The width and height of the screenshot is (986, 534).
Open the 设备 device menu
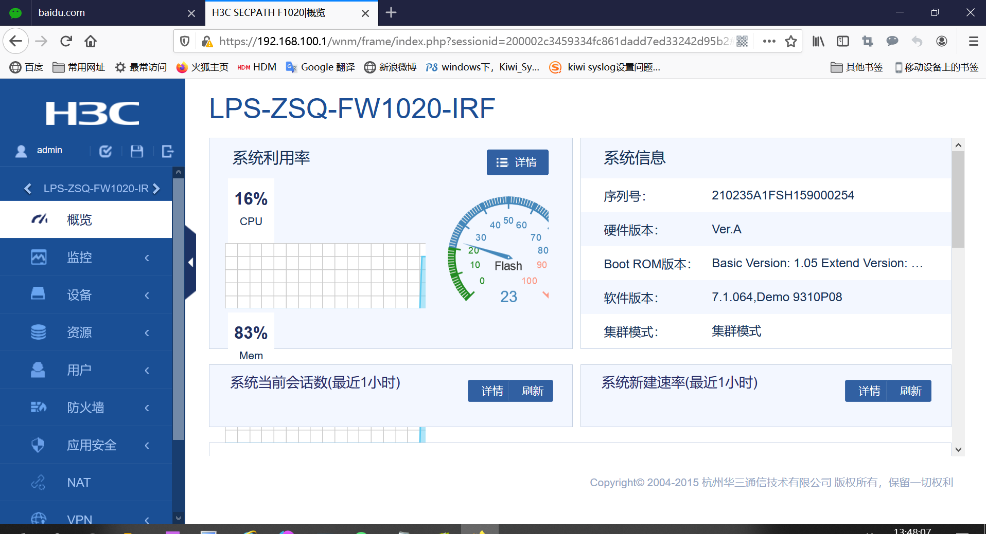[86, 294]
